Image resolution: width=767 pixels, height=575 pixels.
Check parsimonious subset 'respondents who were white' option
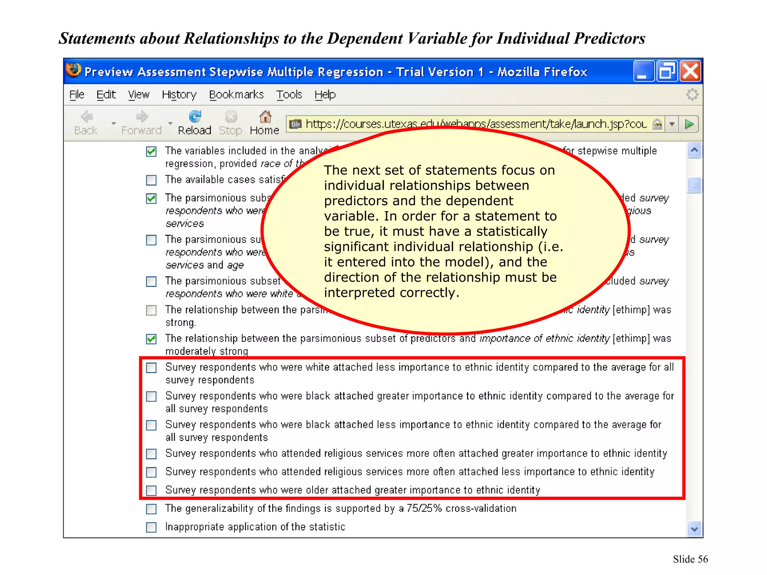pyautogui.click(x=151, y=282)
